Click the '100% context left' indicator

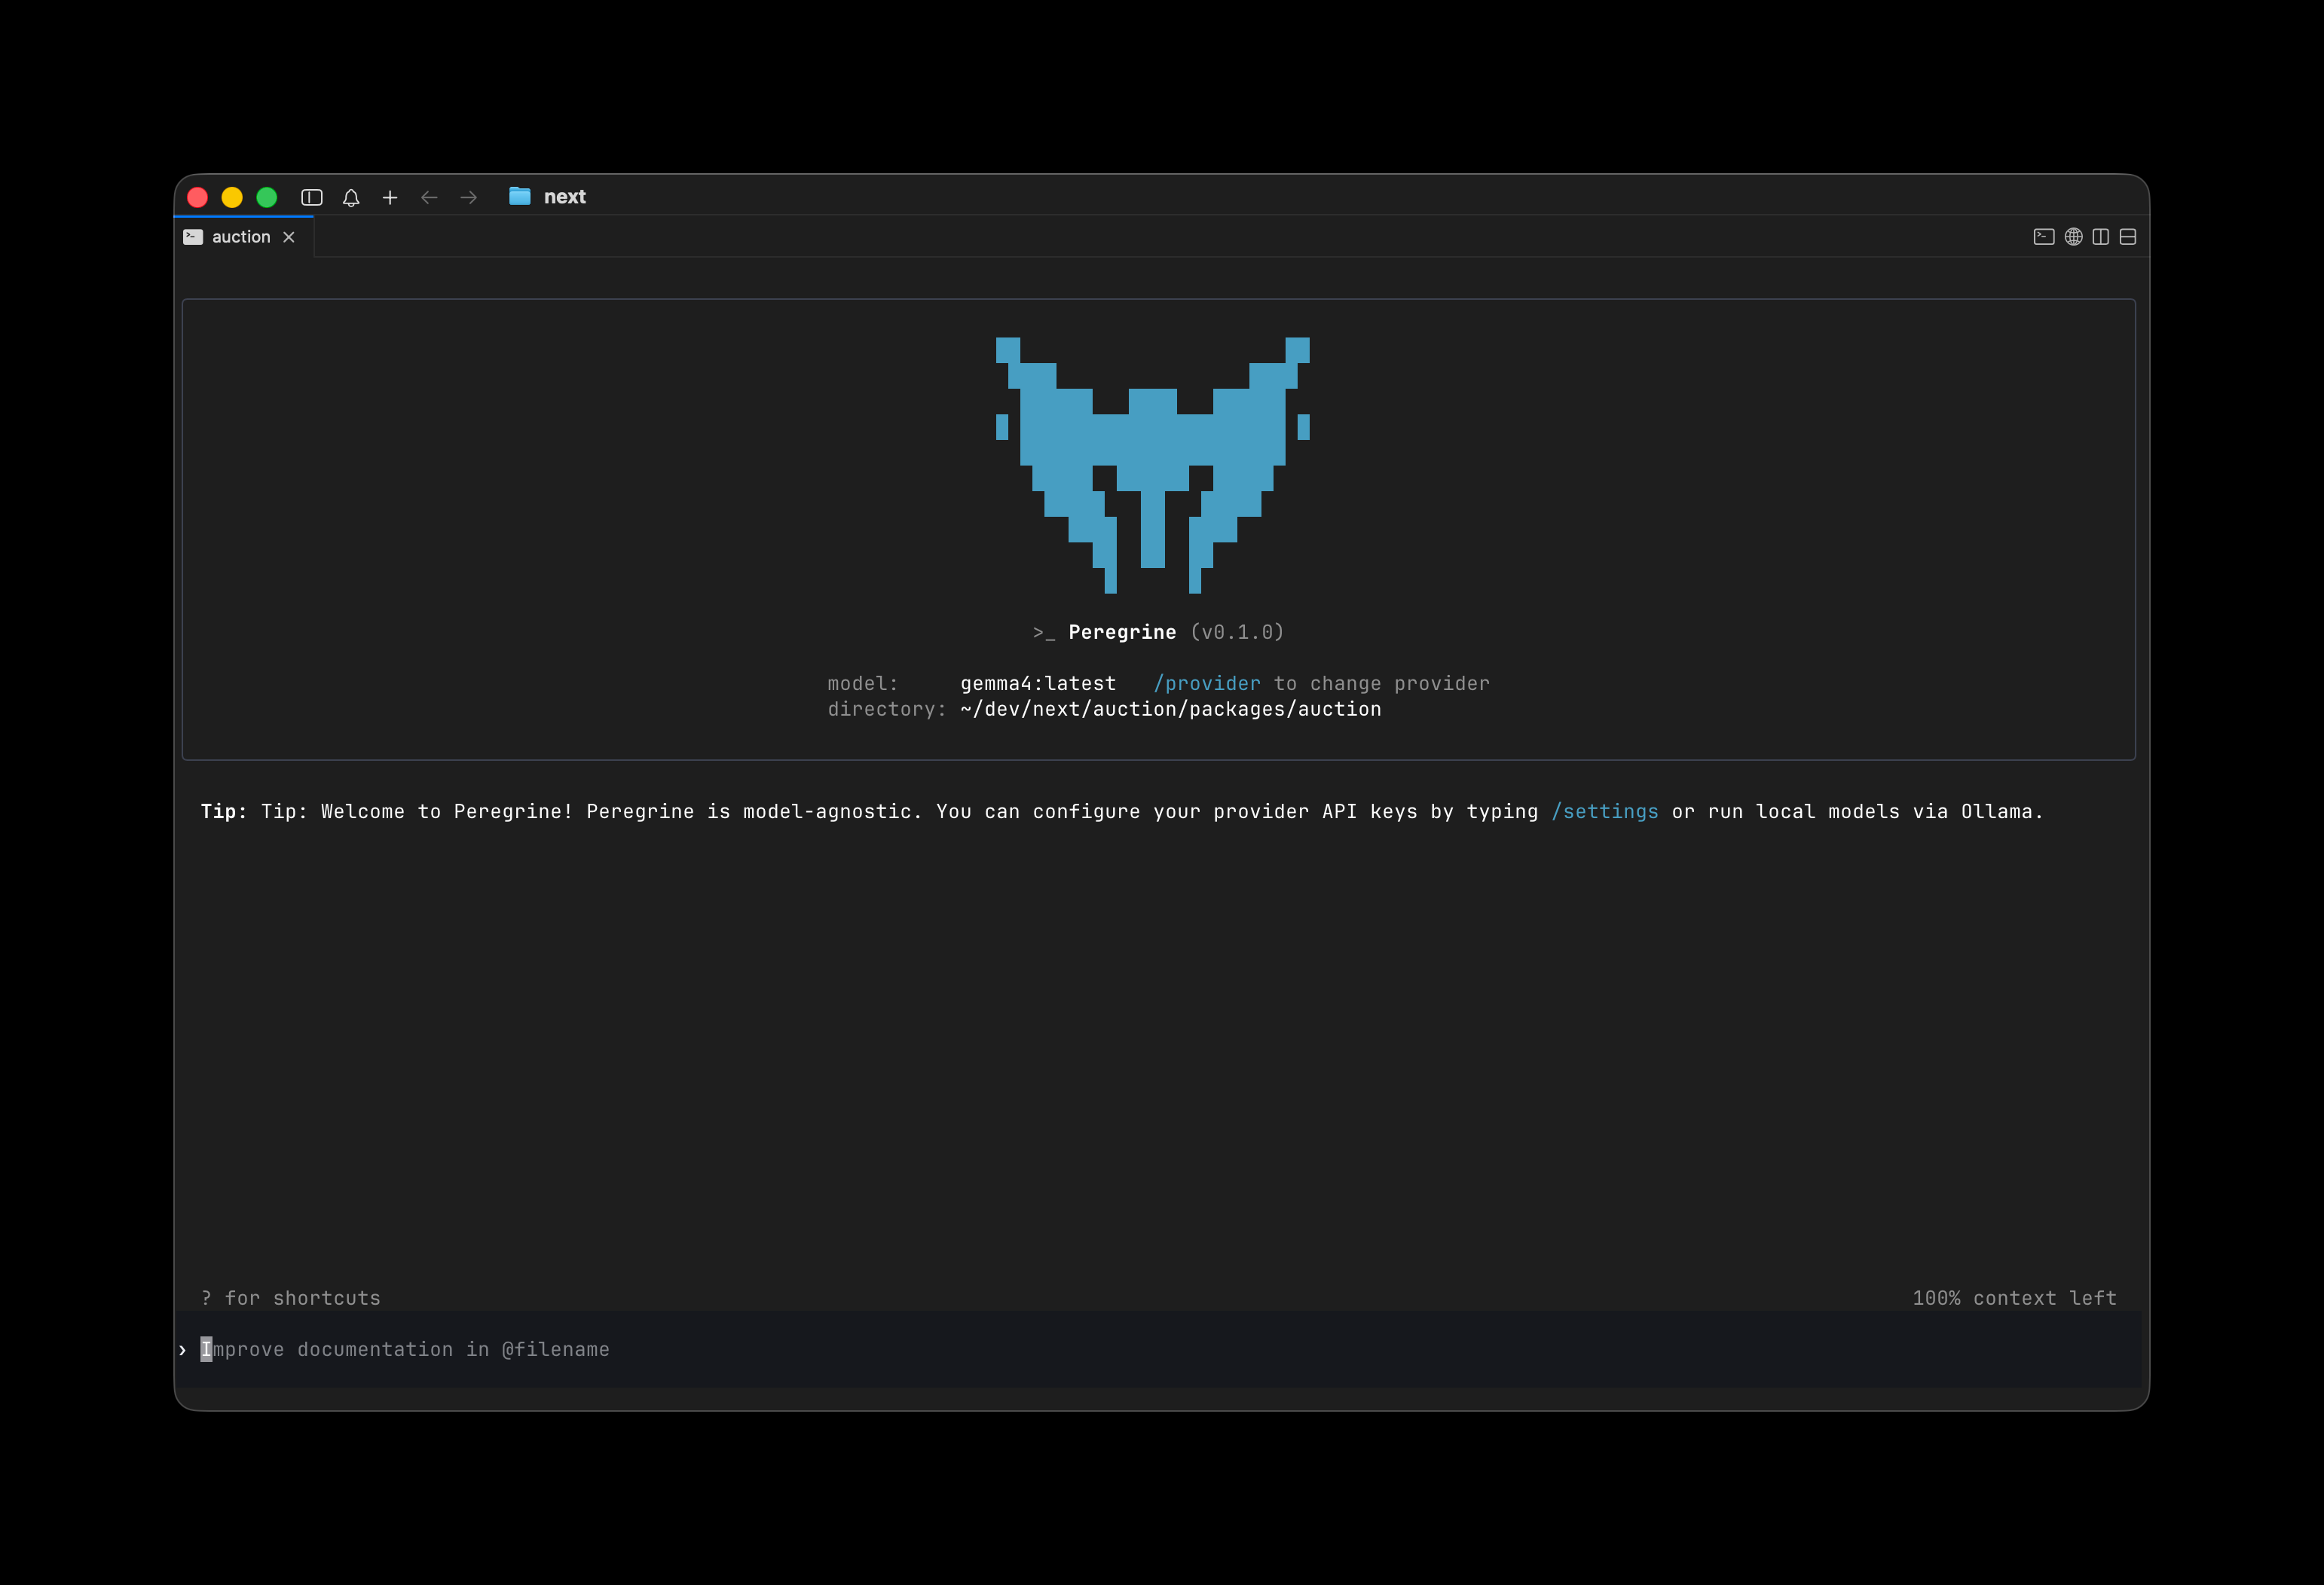pos(2014,1298)
